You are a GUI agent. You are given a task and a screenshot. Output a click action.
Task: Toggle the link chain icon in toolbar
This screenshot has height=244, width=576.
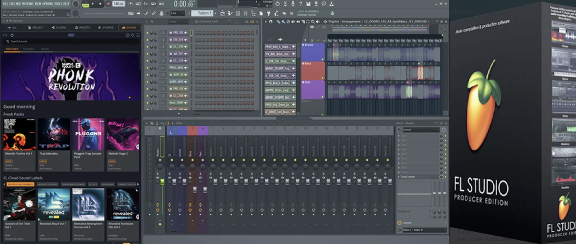point(154,13)
